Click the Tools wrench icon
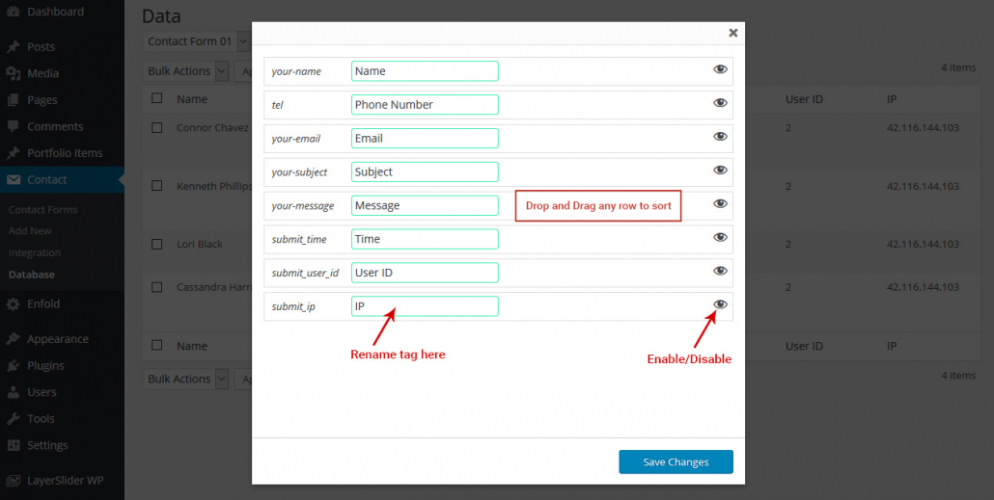 point(14,419)
